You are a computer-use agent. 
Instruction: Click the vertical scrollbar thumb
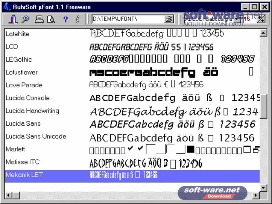(x=263, y=106)
